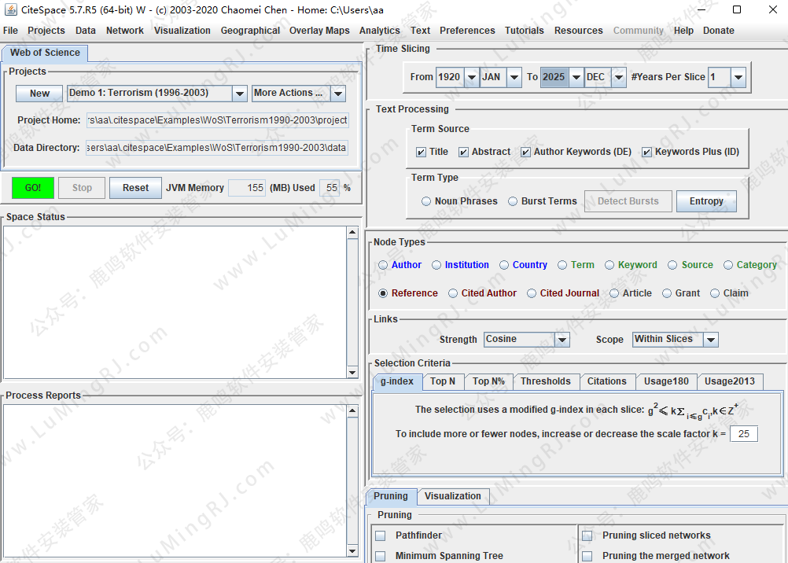Image resolution: width=788 pixels, height=563 pixels.
Task: Click the green GO! button
Action: (33, 188)
